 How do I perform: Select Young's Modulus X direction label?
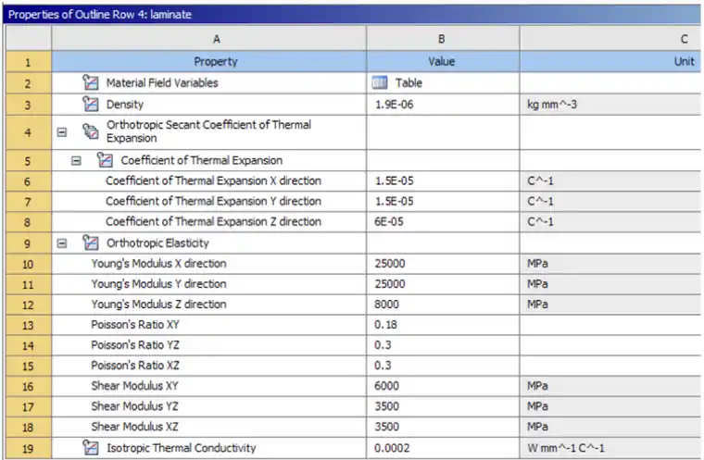[158, 264]
